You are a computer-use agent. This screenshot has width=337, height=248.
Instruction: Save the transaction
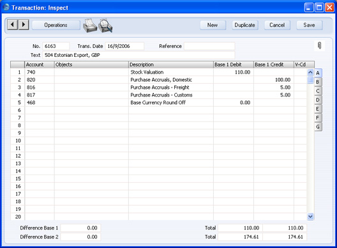click(x=310, y=25)
